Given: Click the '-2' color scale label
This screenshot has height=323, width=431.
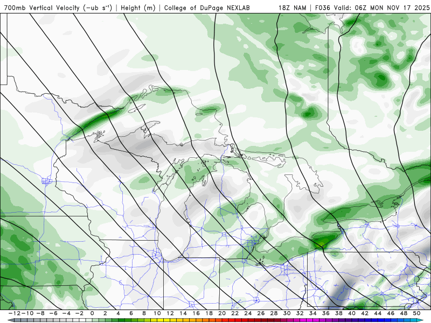Looking at the screenshot, I should point(79,313).
